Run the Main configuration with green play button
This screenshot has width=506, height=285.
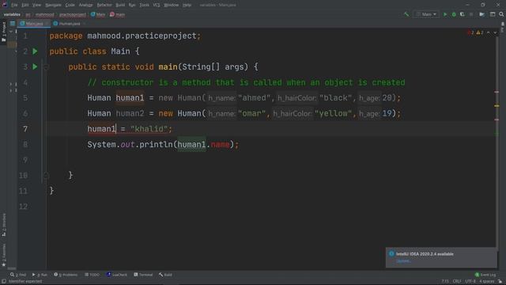tap(445, 14)
